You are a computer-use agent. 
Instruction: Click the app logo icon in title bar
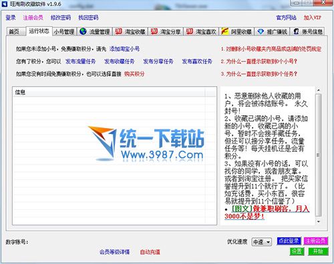pyautogui.click(x=5, y=4)
